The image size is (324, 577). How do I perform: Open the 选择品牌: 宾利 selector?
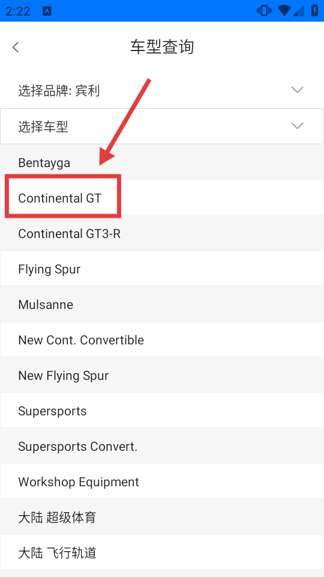162,91
